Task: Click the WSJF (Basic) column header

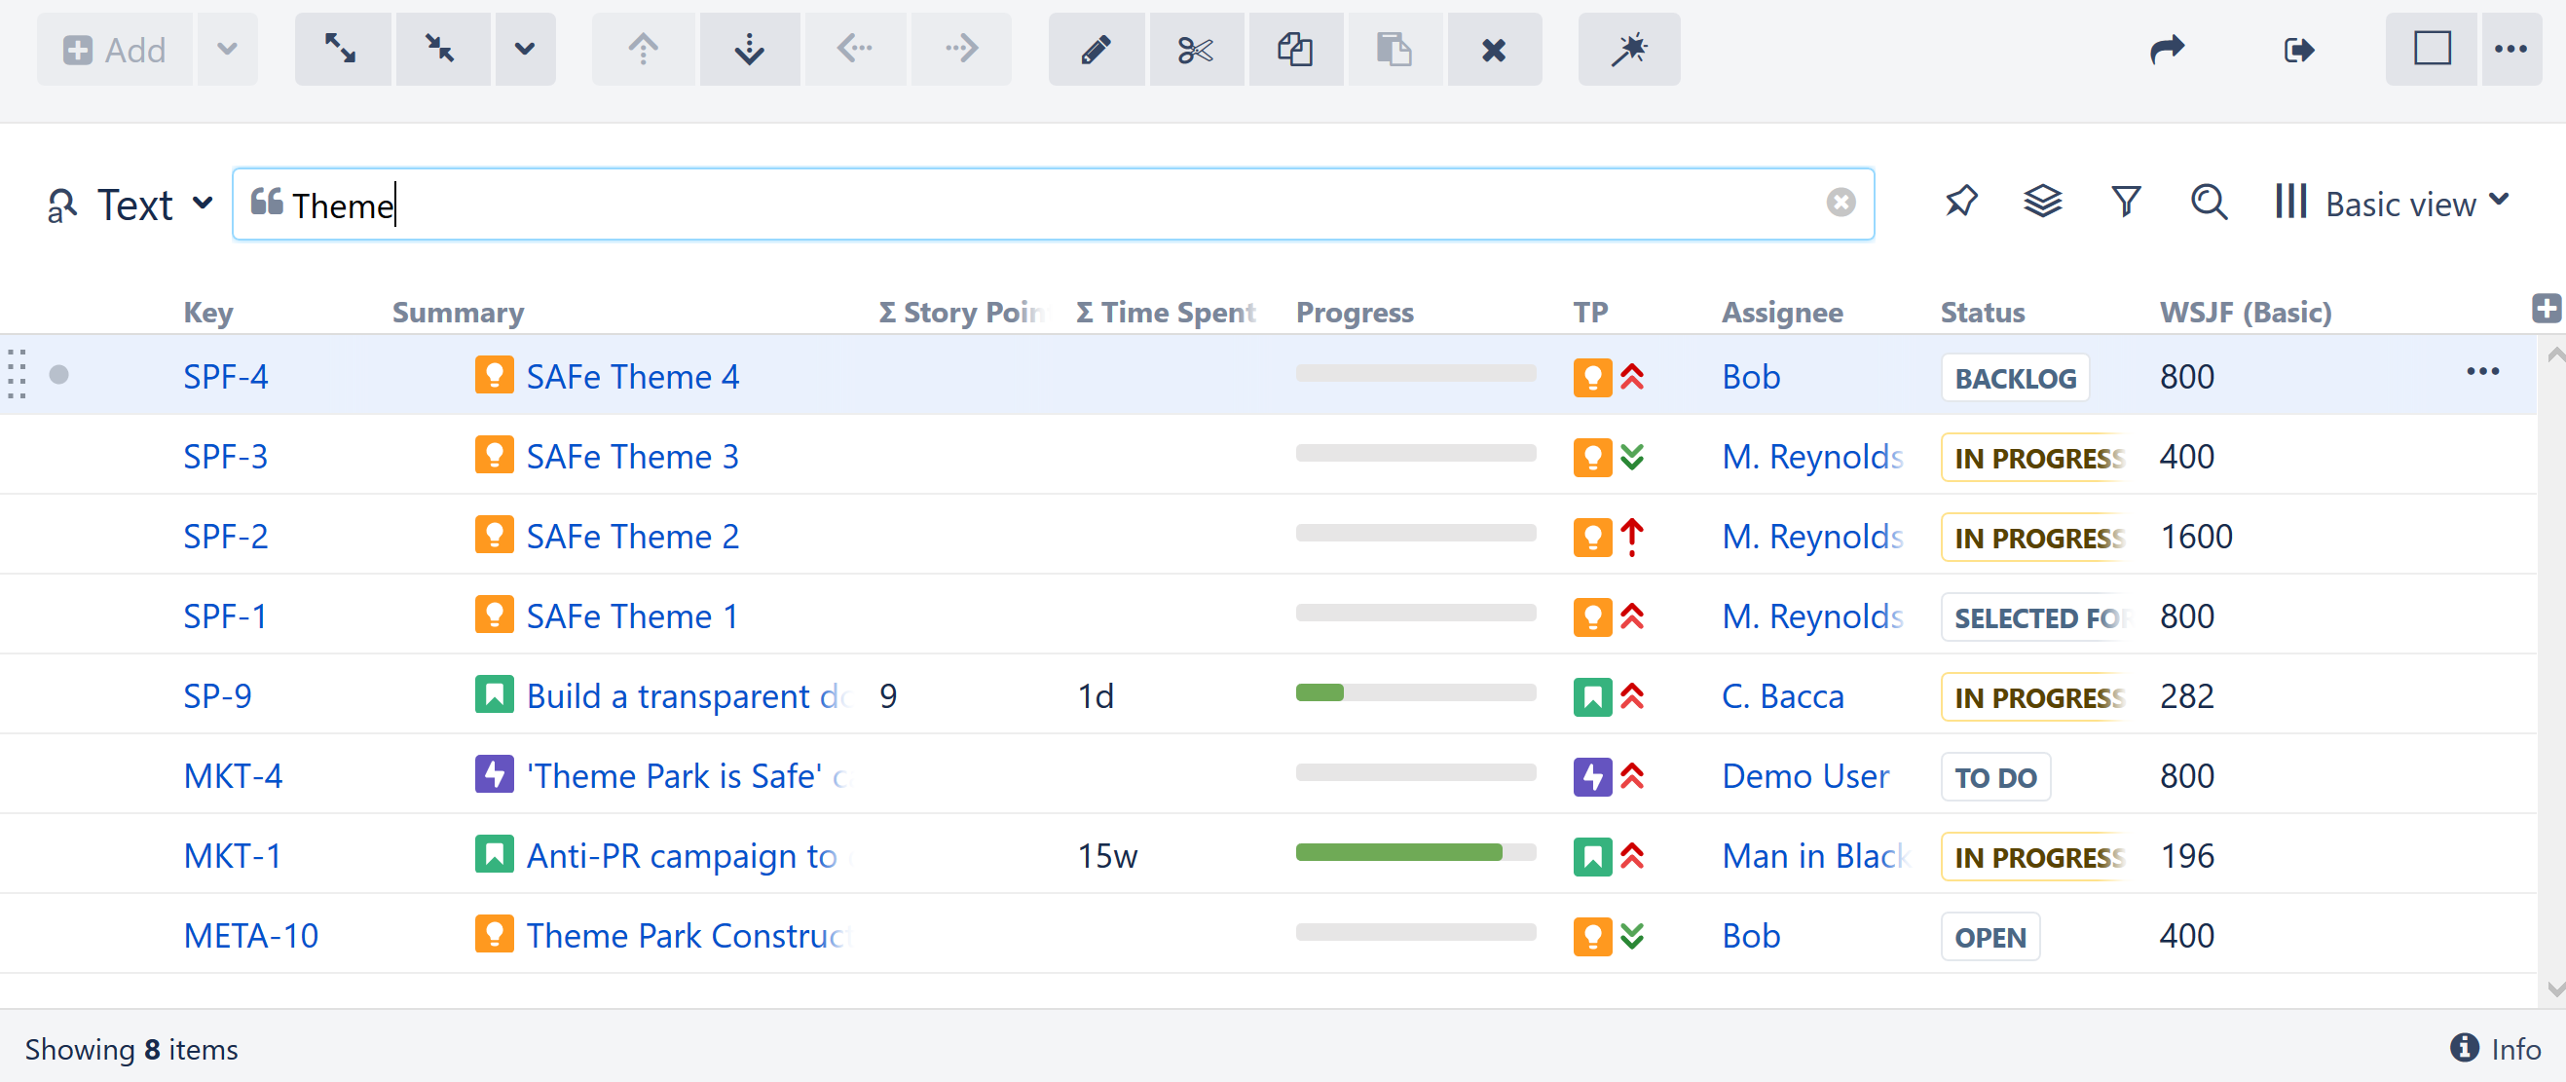Action: [x=2245, y=312]
